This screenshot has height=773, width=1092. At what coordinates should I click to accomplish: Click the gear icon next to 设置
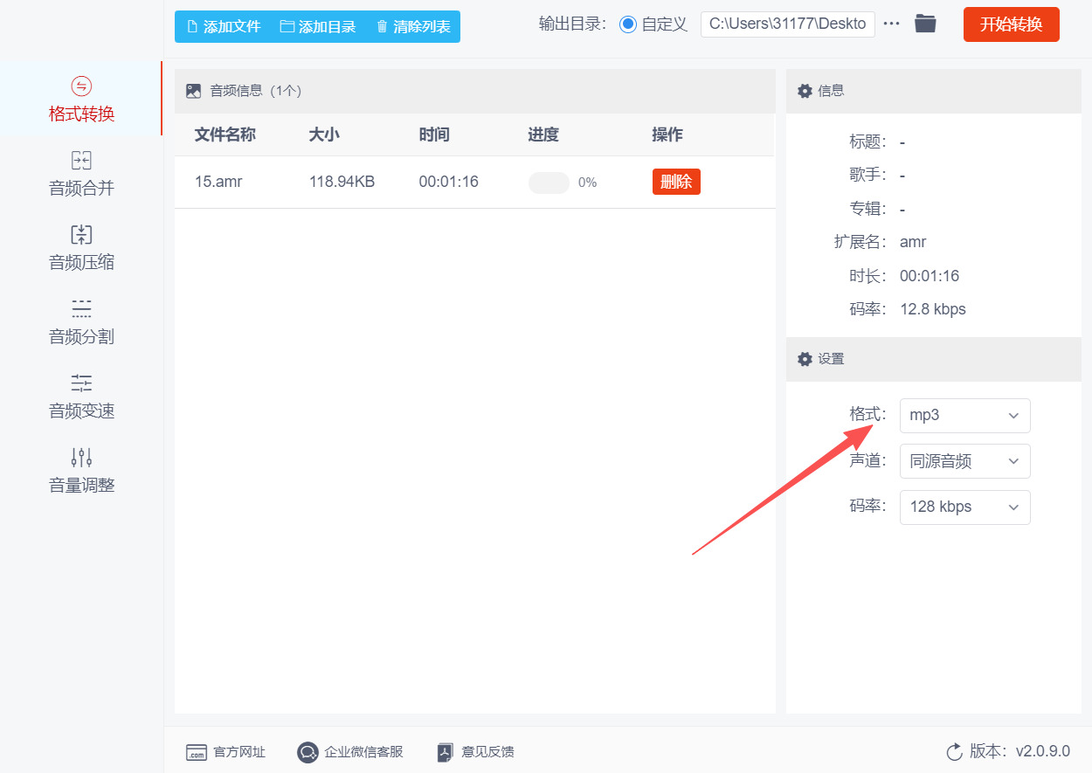click(x=805, y=359)
